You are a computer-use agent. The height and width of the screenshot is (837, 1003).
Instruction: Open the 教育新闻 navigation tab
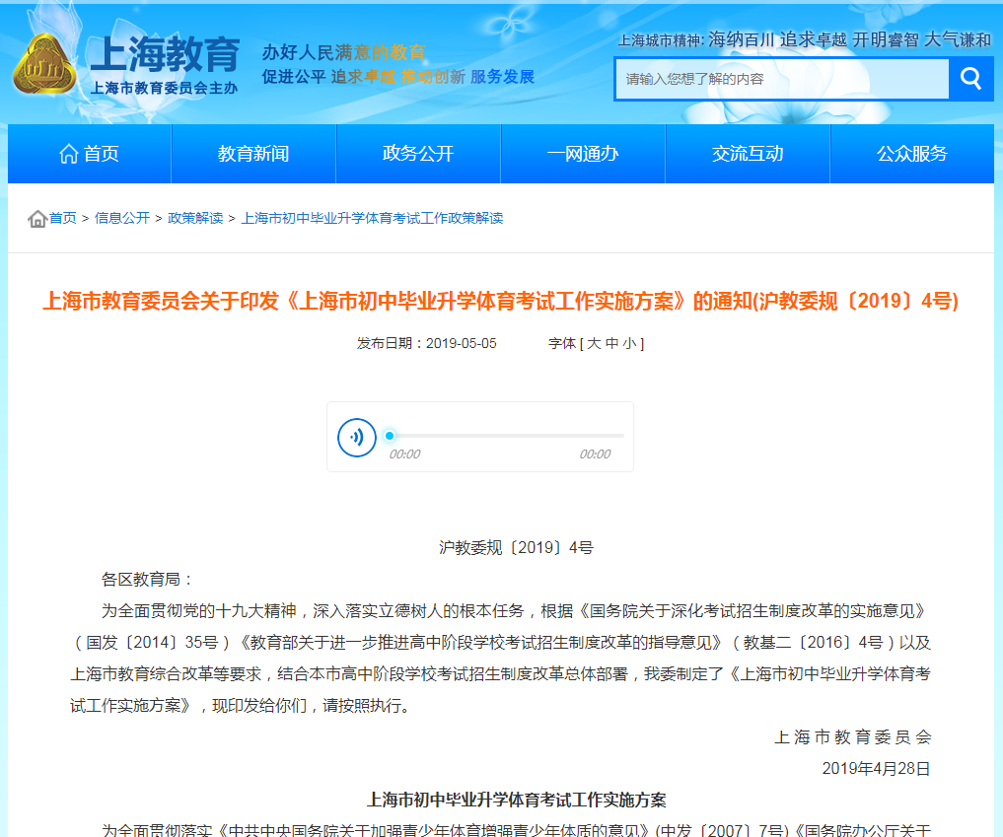[x=253, y=154]
